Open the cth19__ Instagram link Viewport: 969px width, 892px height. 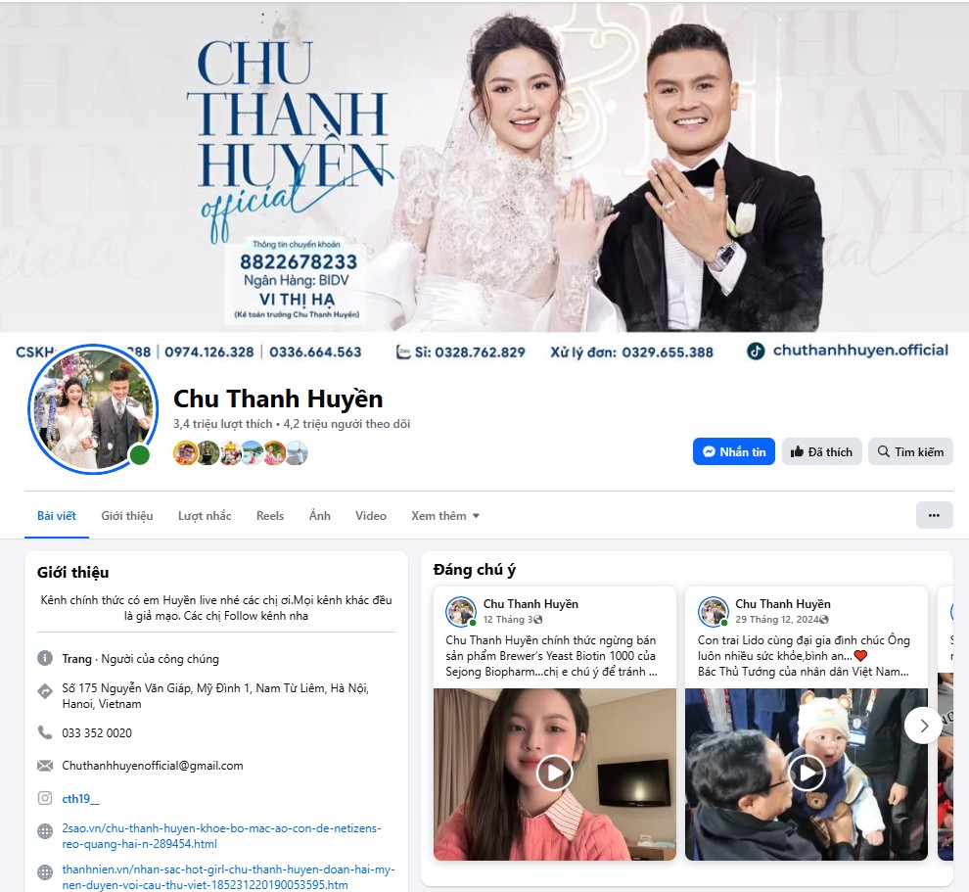[x=81, y=799]
